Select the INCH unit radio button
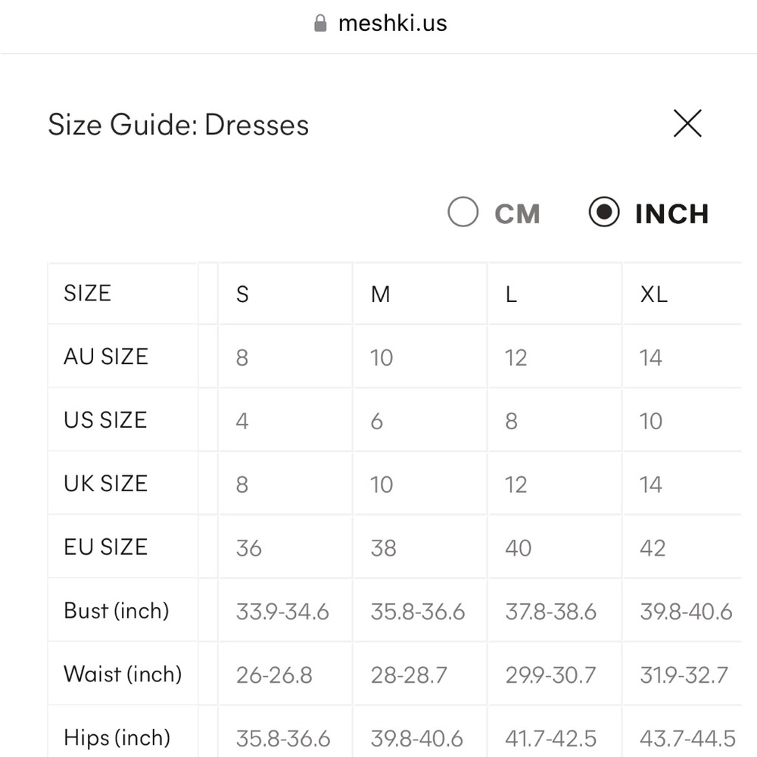 click(603, 212)
